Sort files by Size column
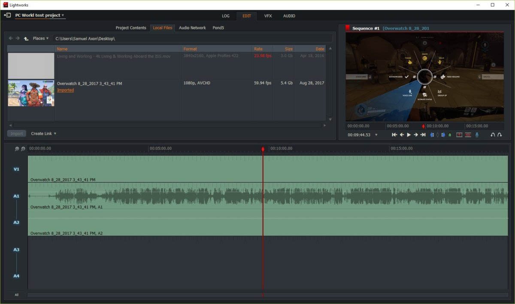The image size is (515, 304). tap(284, 49)
